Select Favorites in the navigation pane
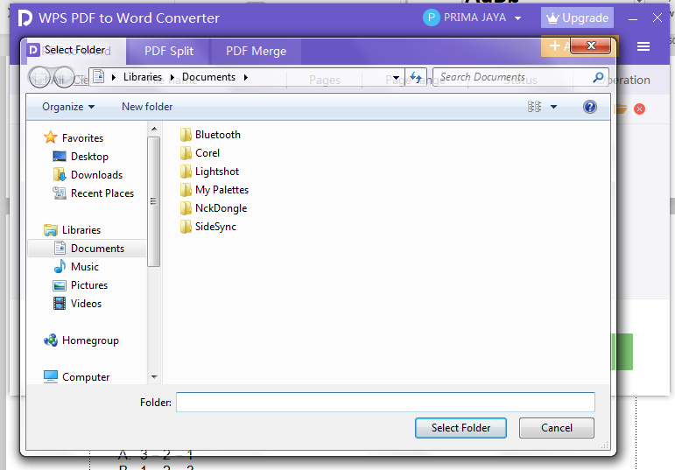Viewport: 675px width, 470px height. click(74, 138)
